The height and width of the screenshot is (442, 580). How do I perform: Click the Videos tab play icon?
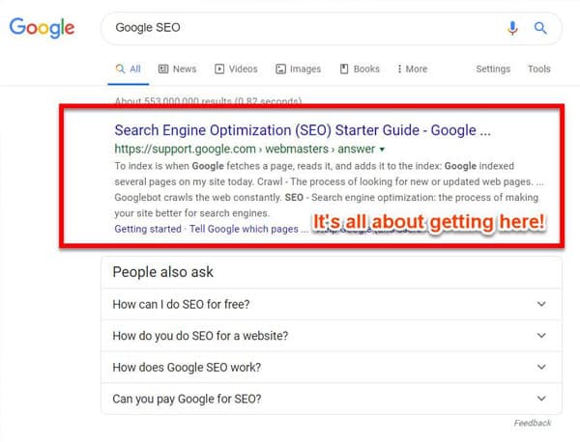click(x=219, y=69)
